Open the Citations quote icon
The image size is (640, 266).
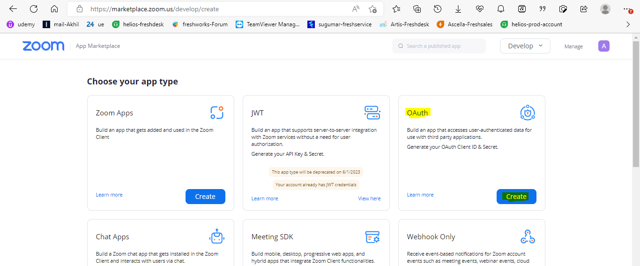tap(543, 9)
